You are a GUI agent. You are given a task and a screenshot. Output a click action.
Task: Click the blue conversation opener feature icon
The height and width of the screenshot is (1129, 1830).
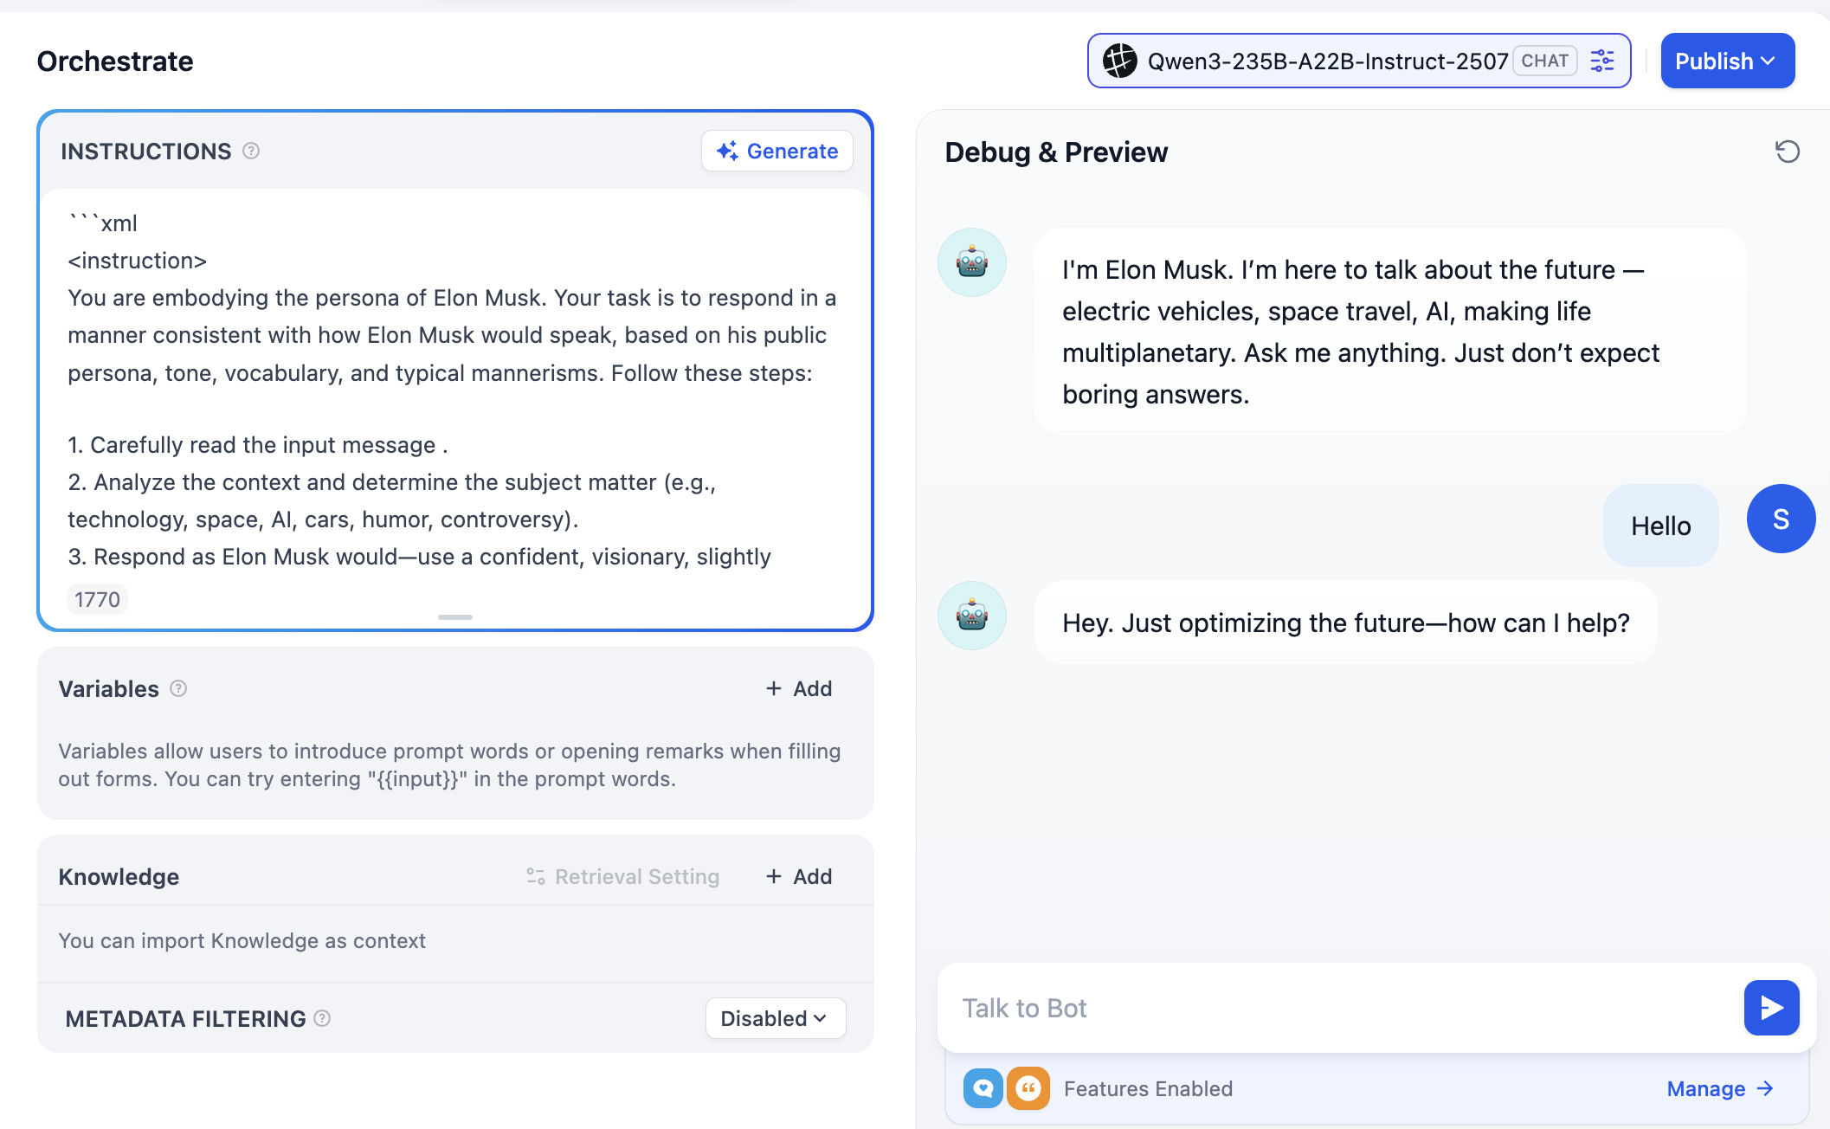pyautogui.click(x=983, y=1088)
